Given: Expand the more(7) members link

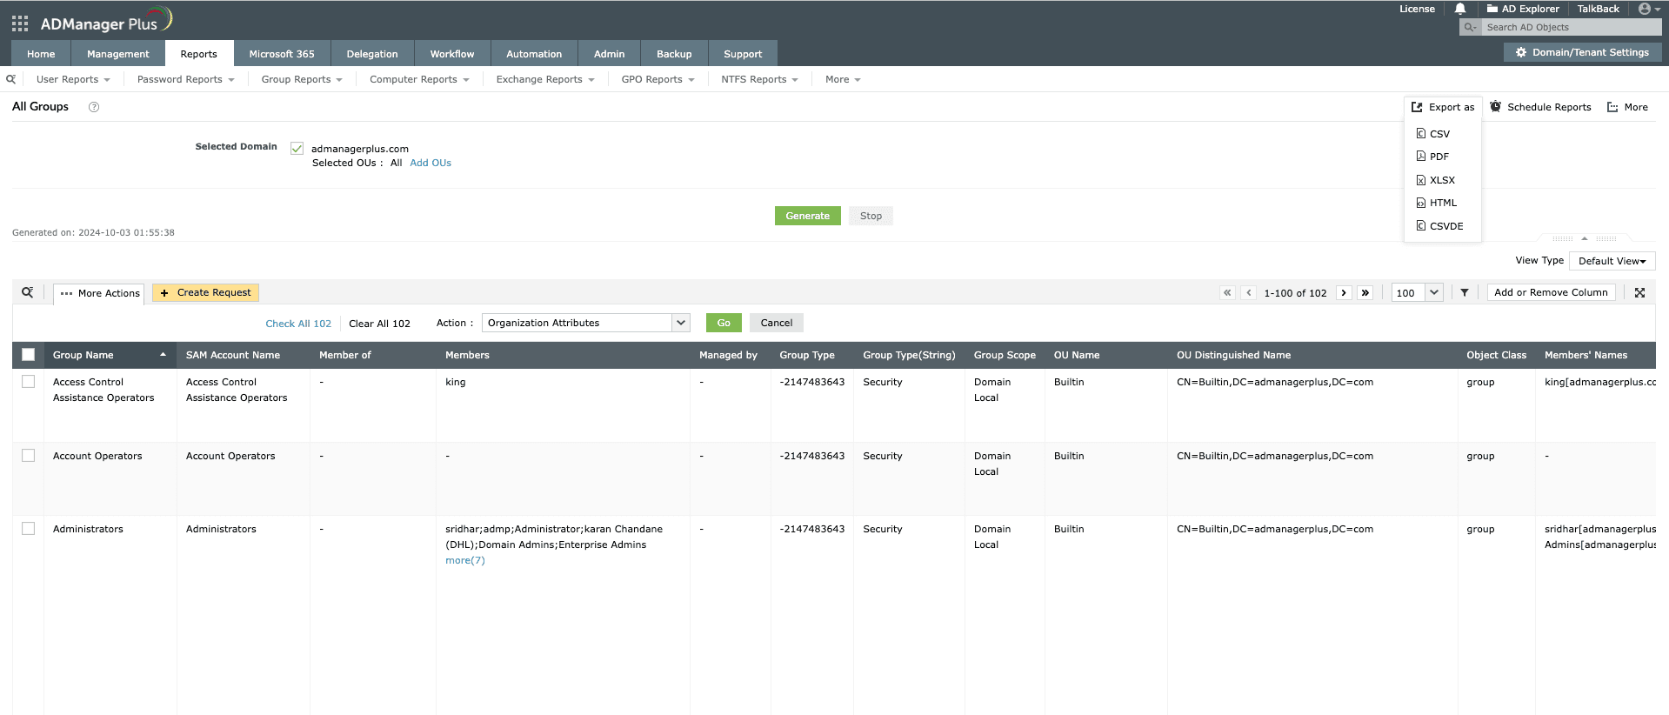Looking at the screenshot, I should [x=465, y=560].
